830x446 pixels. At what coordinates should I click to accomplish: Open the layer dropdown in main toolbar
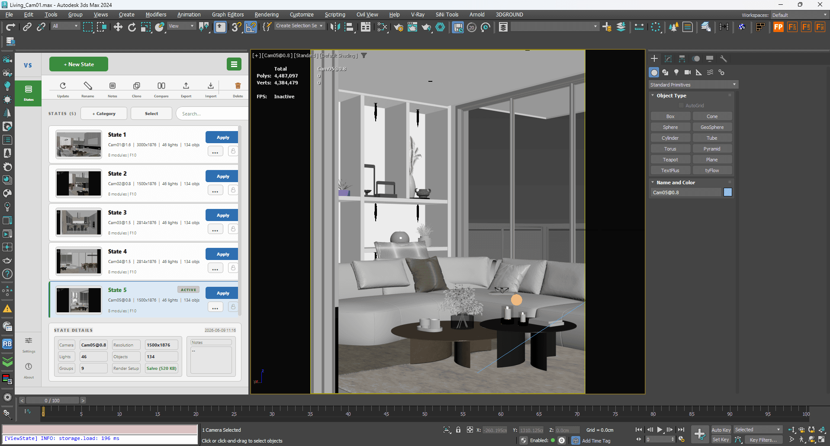click(555, 27)
